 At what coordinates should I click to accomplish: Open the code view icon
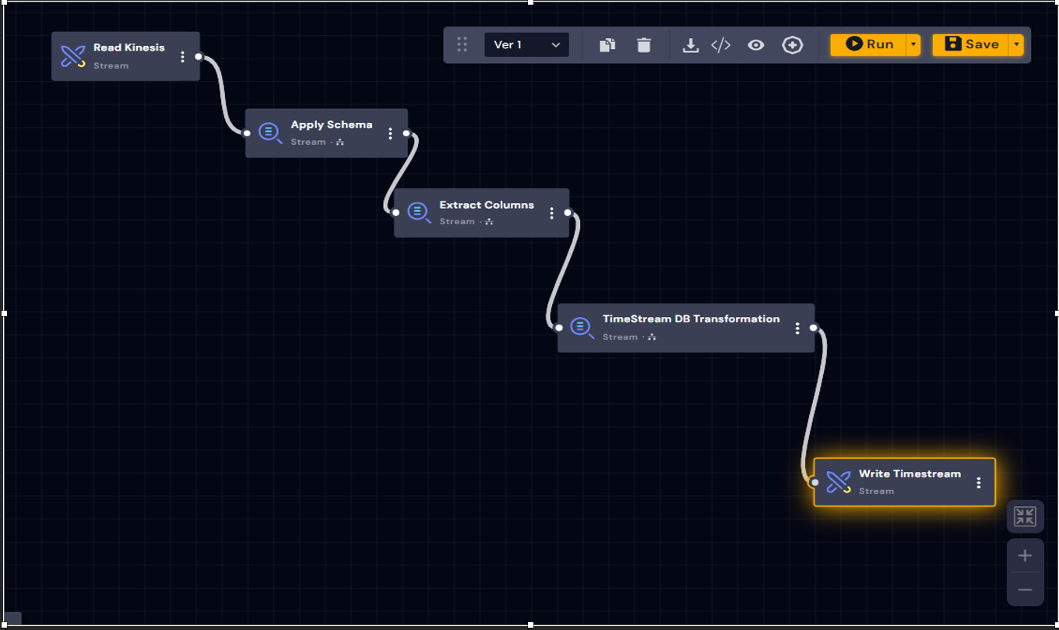coord(721,45)
